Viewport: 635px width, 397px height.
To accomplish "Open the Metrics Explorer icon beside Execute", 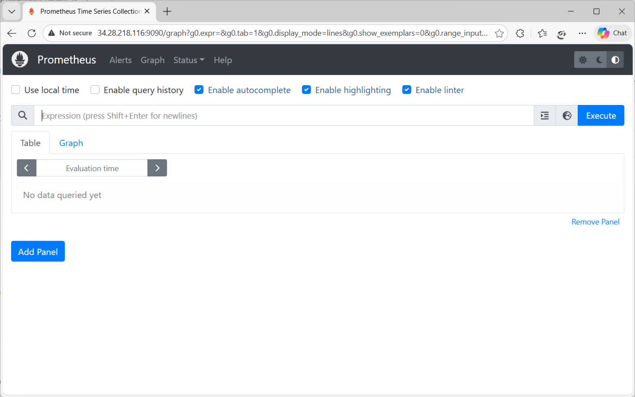I will (x=544, y=115).
